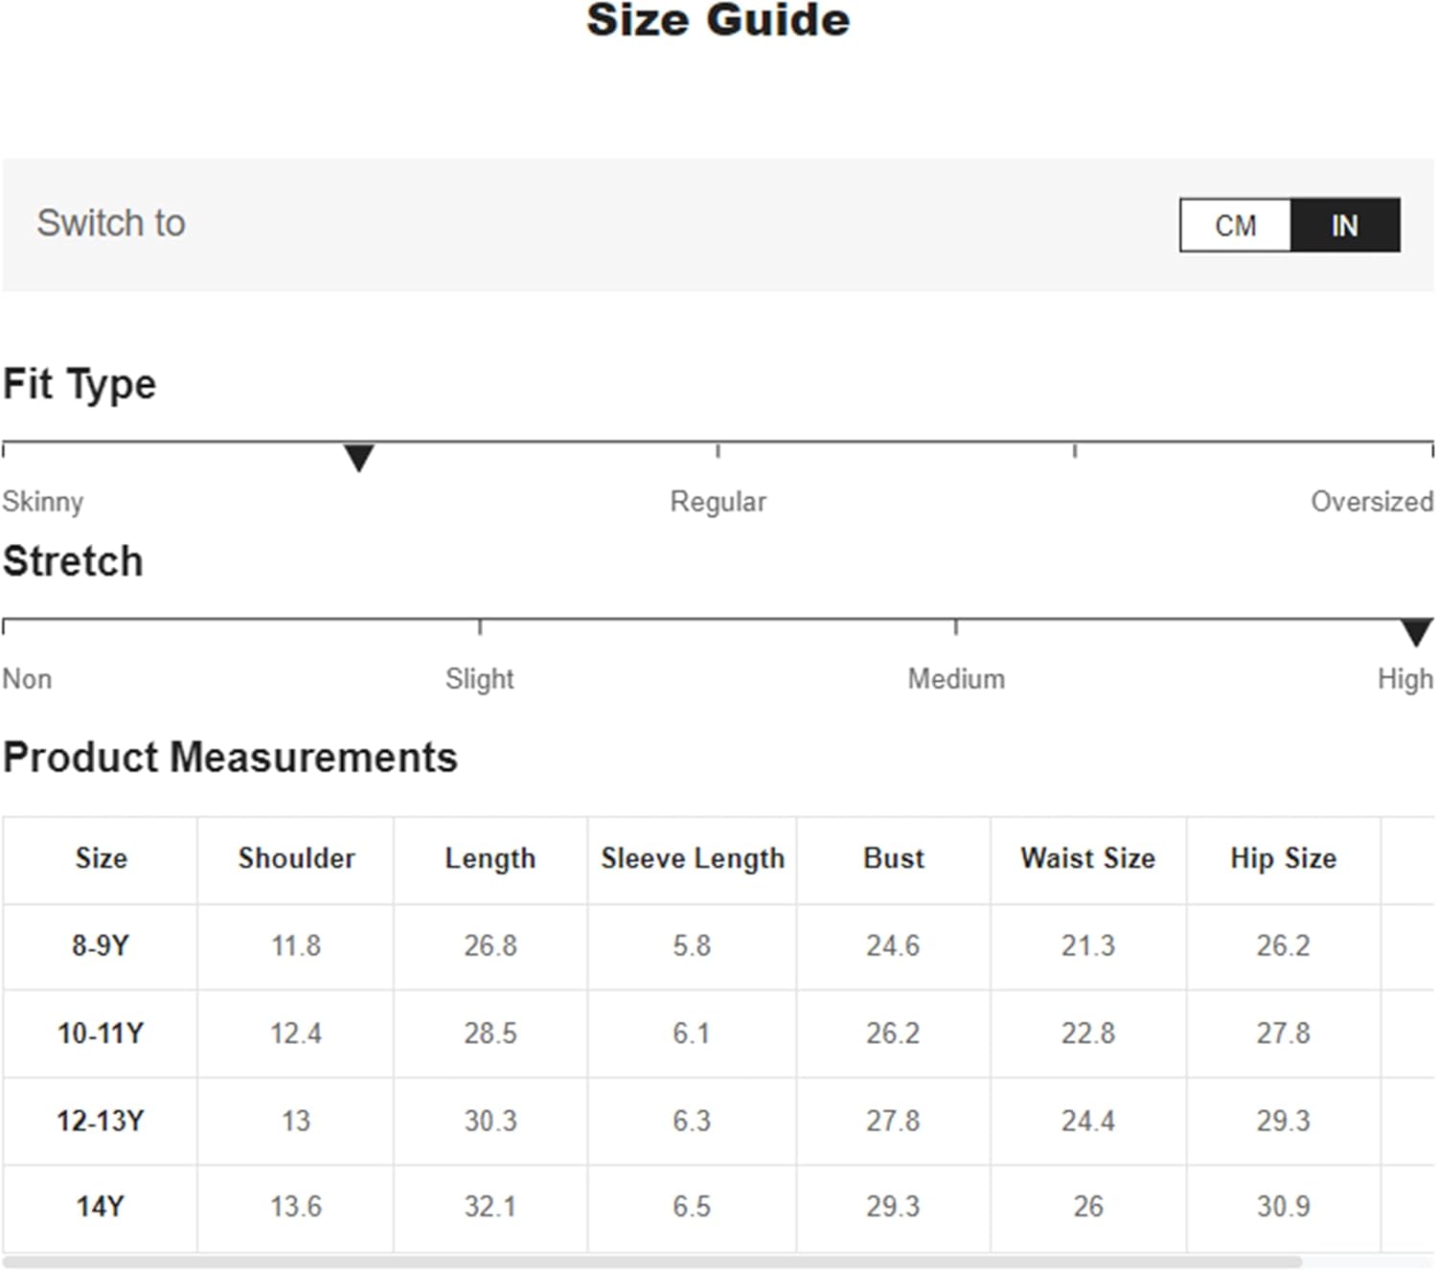1437x1271 pixels.
Task: Select the IN unit option
Action: click(x=1344, y=226)
